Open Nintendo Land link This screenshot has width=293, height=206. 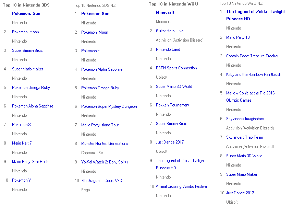[x=168, y=49]
